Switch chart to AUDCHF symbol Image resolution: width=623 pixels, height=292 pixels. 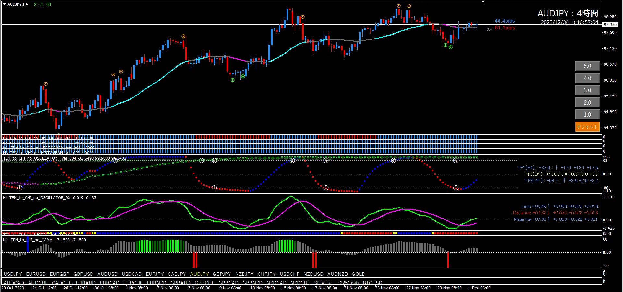point(38,283)
